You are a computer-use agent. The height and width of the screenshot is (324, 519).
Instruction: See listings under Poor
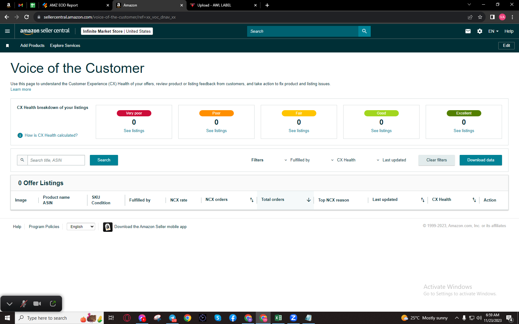click(x=217, y=131)
